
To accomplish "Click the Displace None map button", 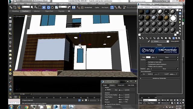I will (164, 69).
